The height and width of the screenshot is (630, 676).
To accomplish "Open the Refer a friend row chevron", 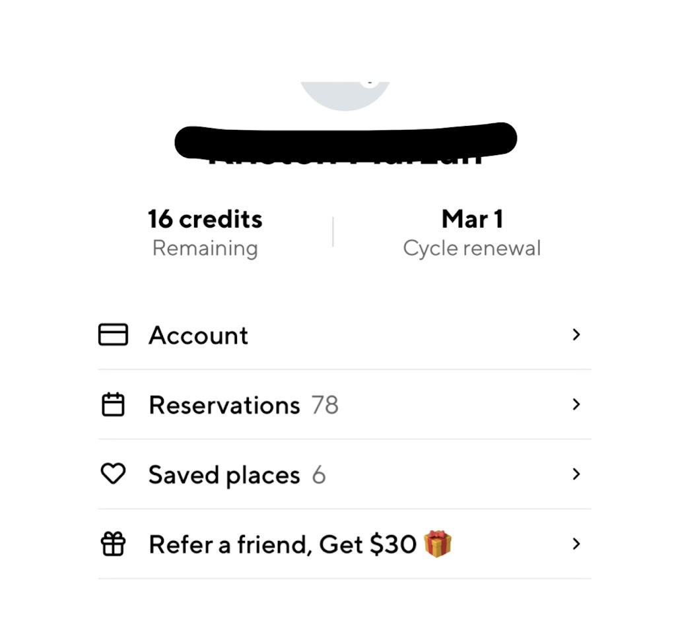I will tap(576, 544).
